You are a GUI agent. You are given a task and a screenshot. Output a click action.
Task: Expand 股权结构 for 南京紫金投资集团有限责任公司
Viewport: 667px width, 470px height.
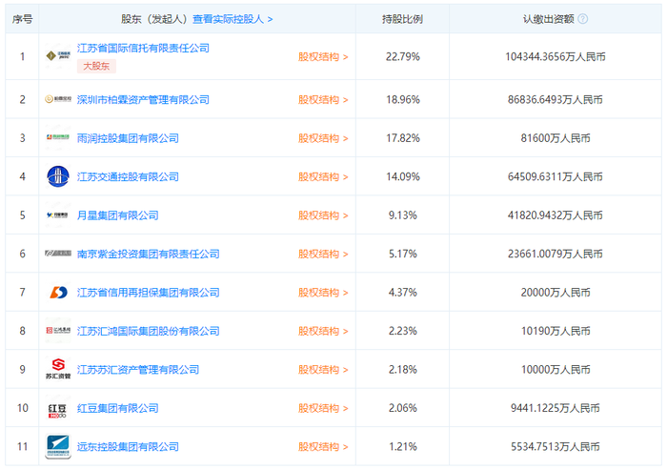[x=323, y=254]
